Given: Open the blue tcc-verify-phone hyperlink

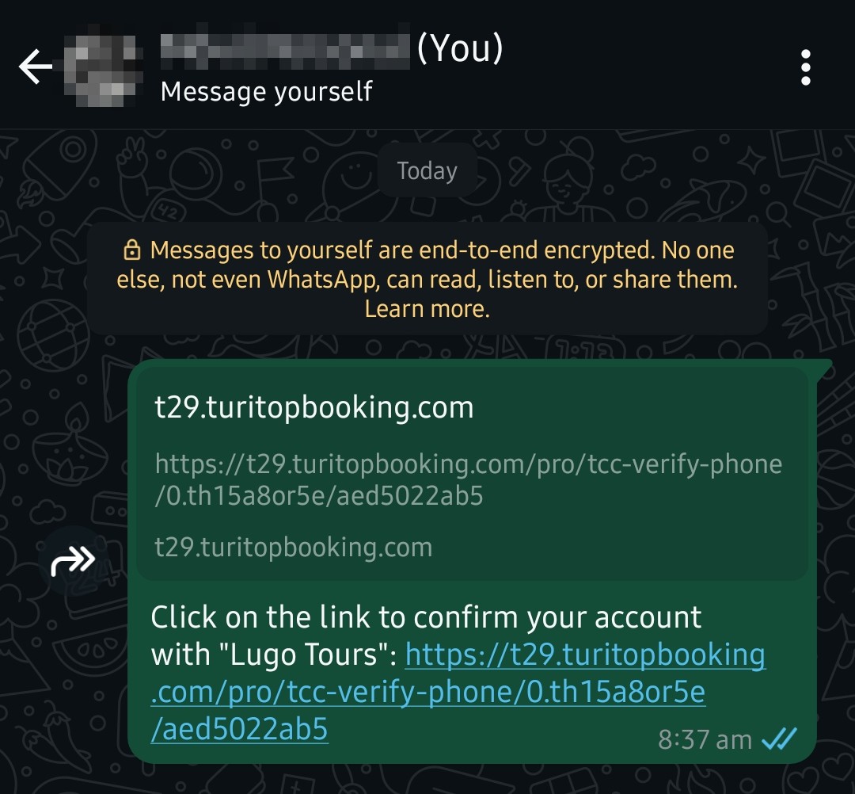Looking at the screenshot, I should pos(458,692).
